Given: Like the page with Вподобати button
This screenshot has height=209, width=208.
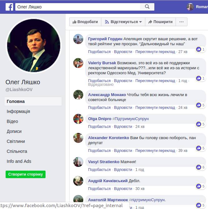Looking at the screenshot, I should 85,22.
